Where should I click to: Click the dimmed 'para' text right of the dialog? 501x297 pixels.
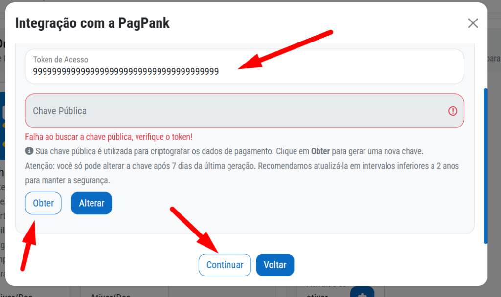click(494, 59)
